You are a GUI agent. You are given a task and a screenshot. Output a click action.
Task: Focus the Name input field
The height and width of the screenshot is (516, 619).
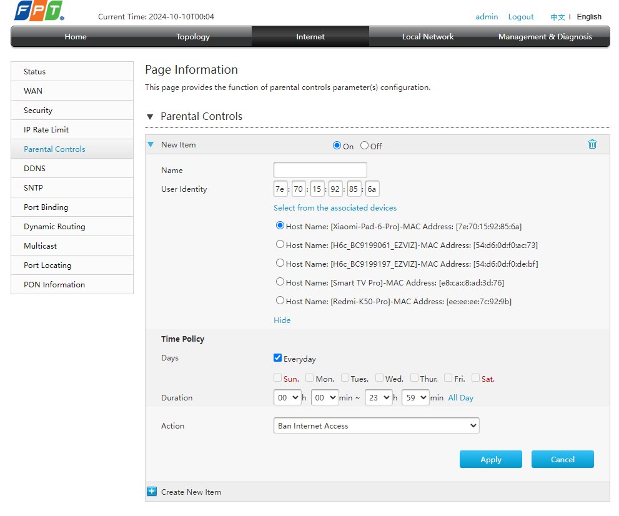pos(320,170)
